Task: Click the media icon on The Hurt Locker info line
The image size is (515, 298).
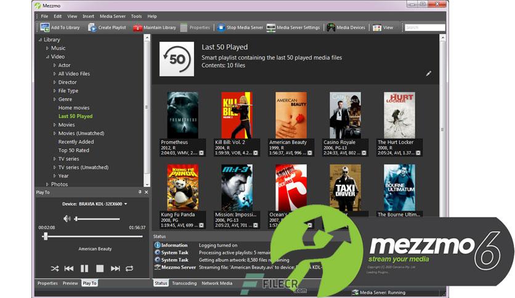Action: (418, 153)
